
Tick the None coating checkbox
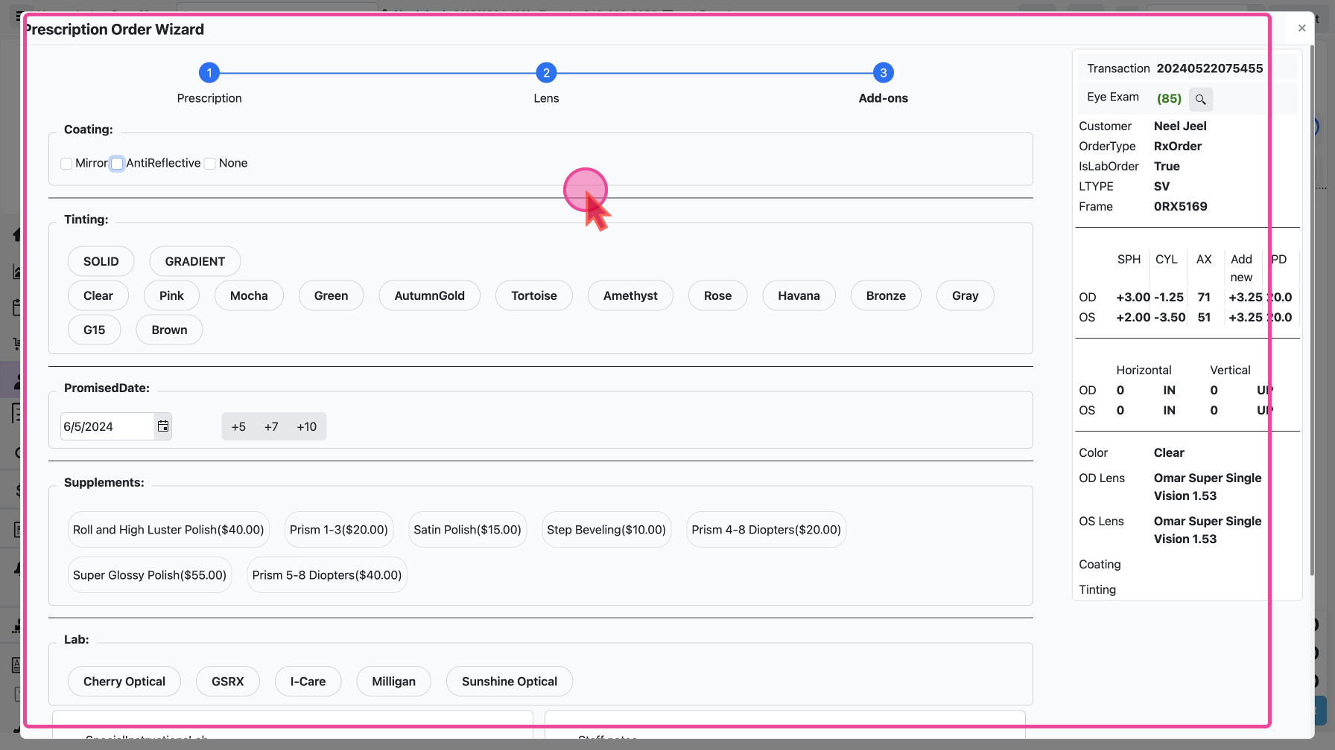pos(210,164)
